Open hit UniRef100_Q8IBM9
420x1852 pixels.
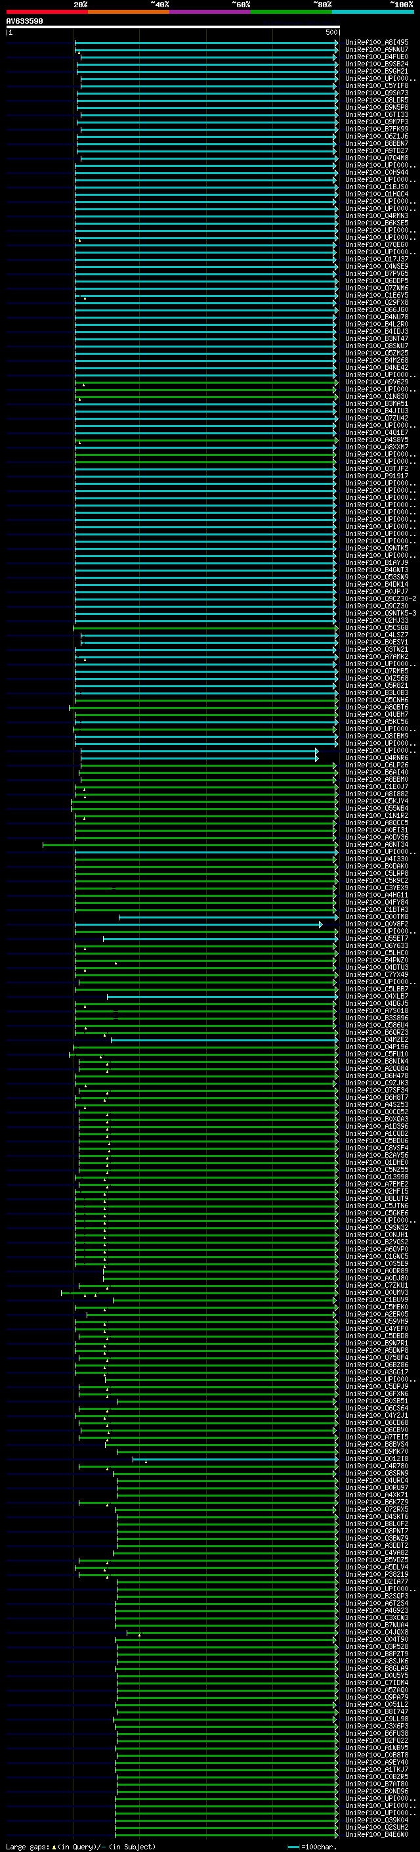(377, 736)
